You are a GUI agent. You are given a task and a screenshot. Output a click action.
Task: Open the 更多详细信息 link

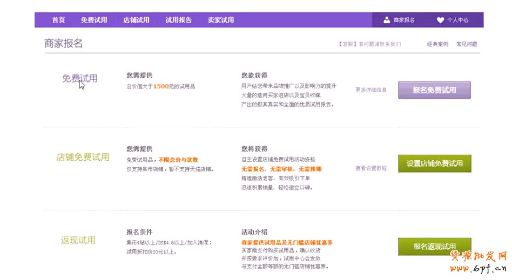click(x=371, y=90)
